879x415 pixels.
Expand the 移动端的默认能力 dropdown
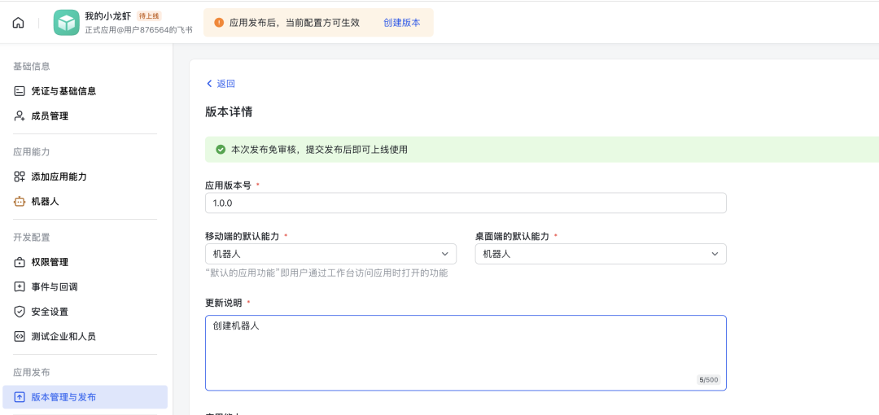click(x=330, y=254)
